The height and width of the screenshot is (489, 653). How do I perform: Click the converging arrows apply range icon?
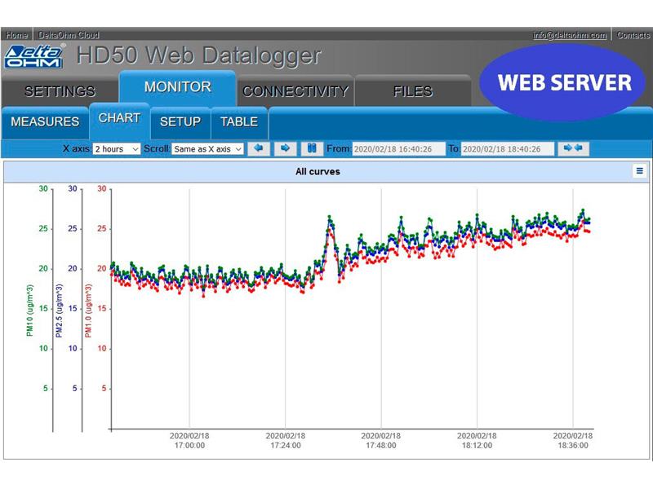point(573,148)
